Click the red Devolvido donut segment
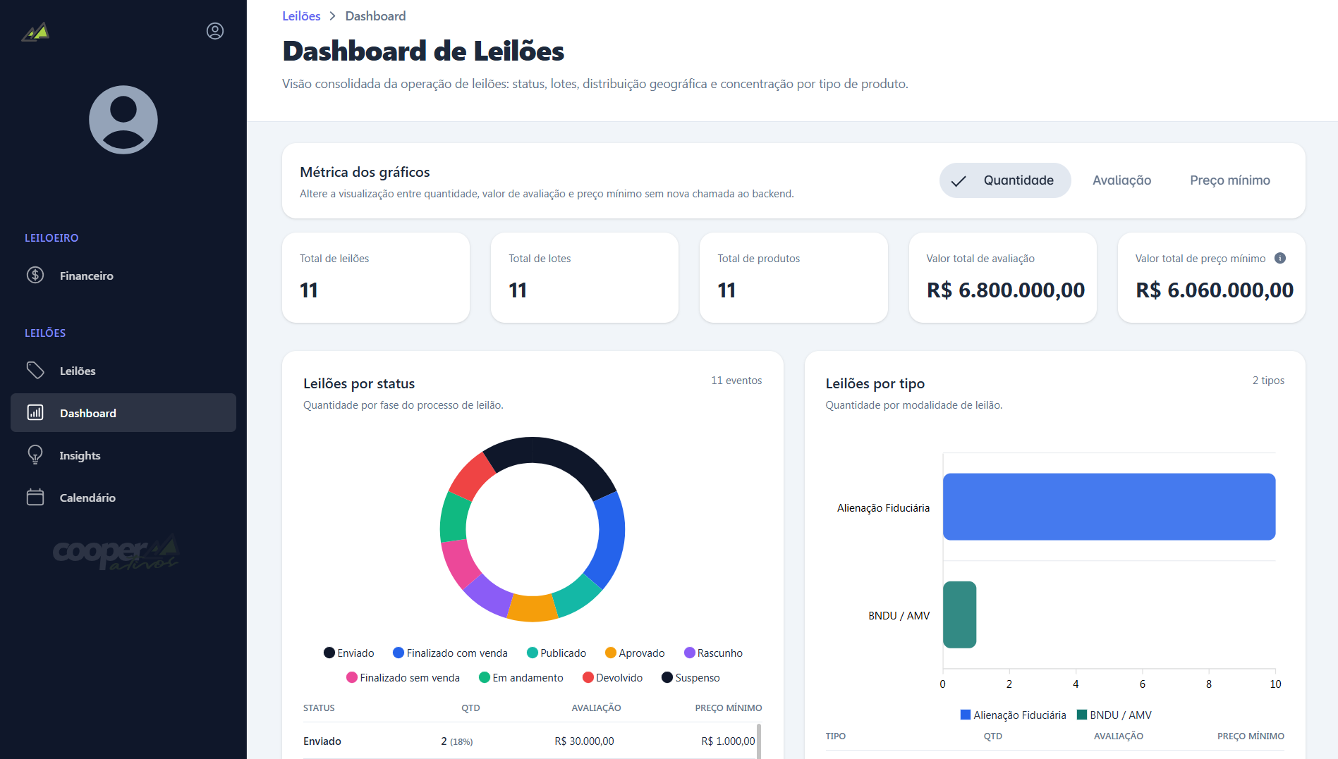The height and width of the screenshot is (759, 1338). (x=472, y=477)
